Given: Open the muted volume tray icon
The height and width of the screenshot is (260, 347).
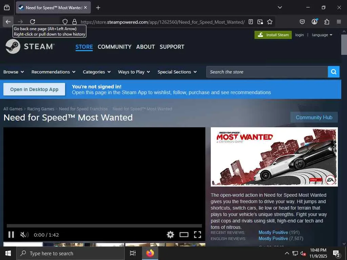Looking at the screenshot, I should [x=303, y=253].
